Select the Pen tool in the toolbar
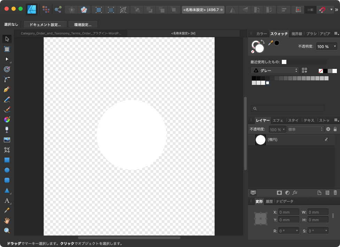The height and width of the screenshot is (247, 340). tap(7, 89)
